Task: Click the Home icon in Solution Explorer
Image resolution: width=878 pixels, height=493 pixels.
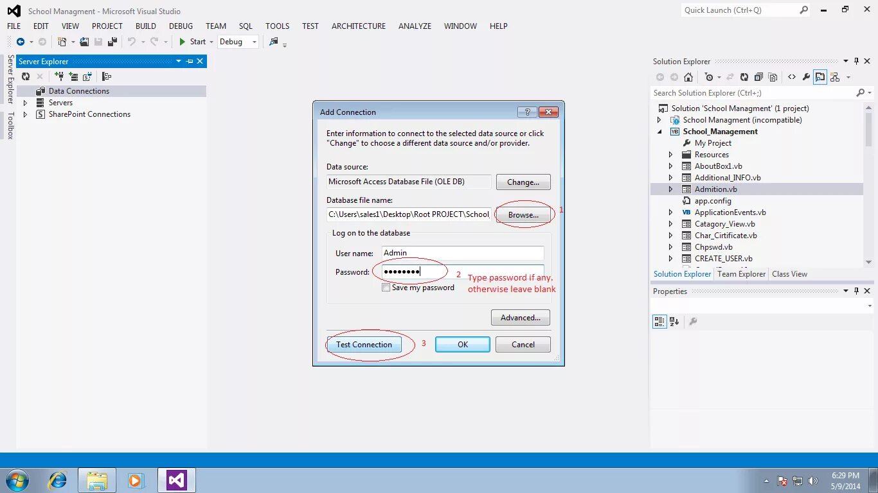Action: point(688,77)
